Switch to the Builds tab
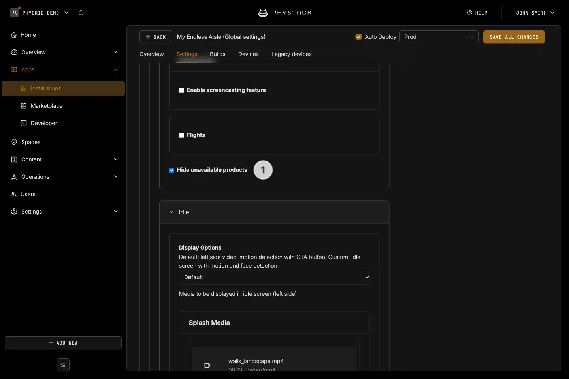 [218, 54]
